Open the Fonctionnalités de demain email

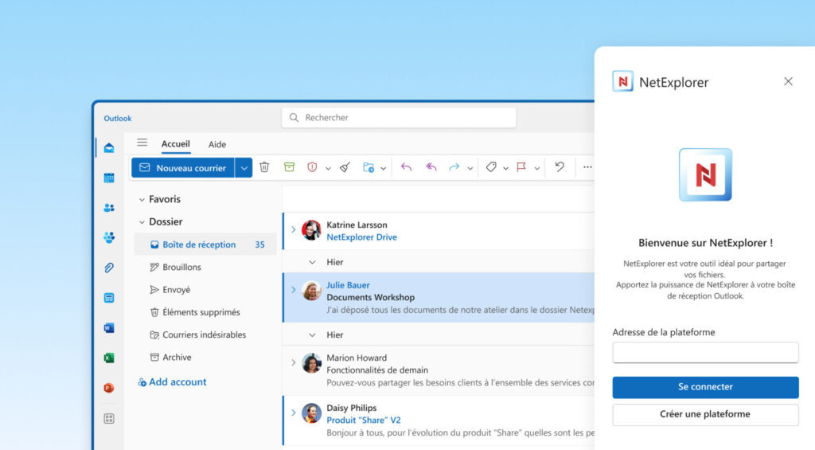click(x=377, y=370)
